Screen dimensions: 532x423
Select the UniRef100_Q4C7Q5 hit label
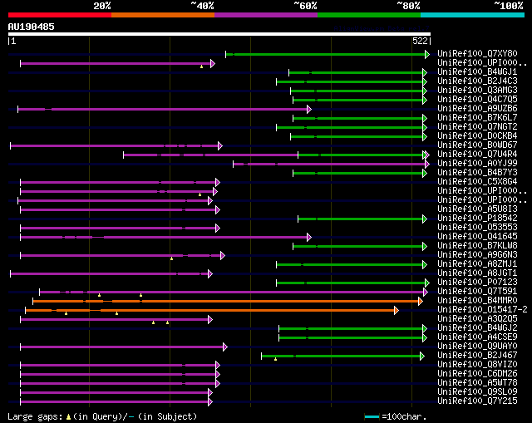477,100
